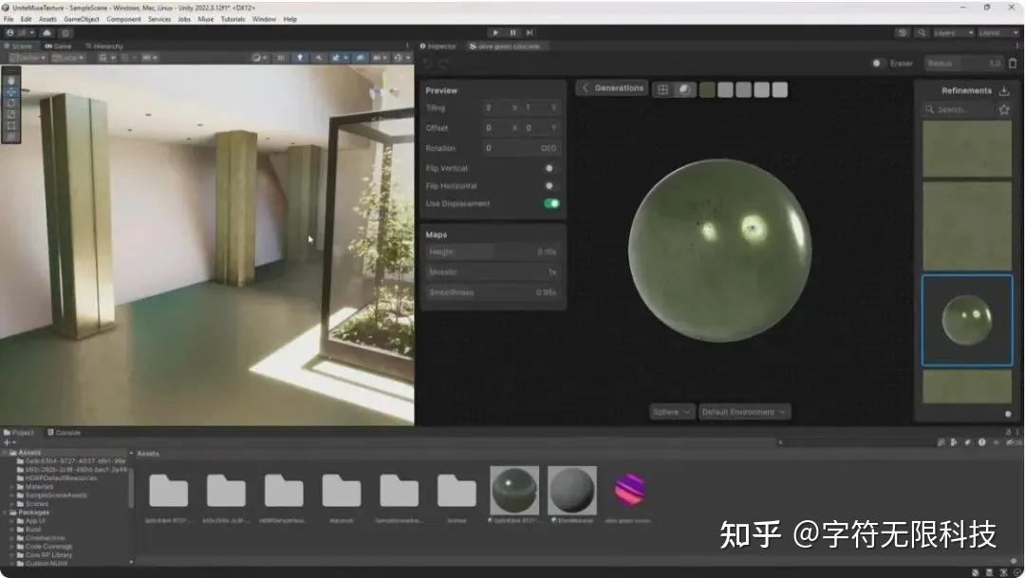This screenshot has width=1025, height=578.
Task: Click the Hand tool at toolbar top
Action: click(11, 80)
